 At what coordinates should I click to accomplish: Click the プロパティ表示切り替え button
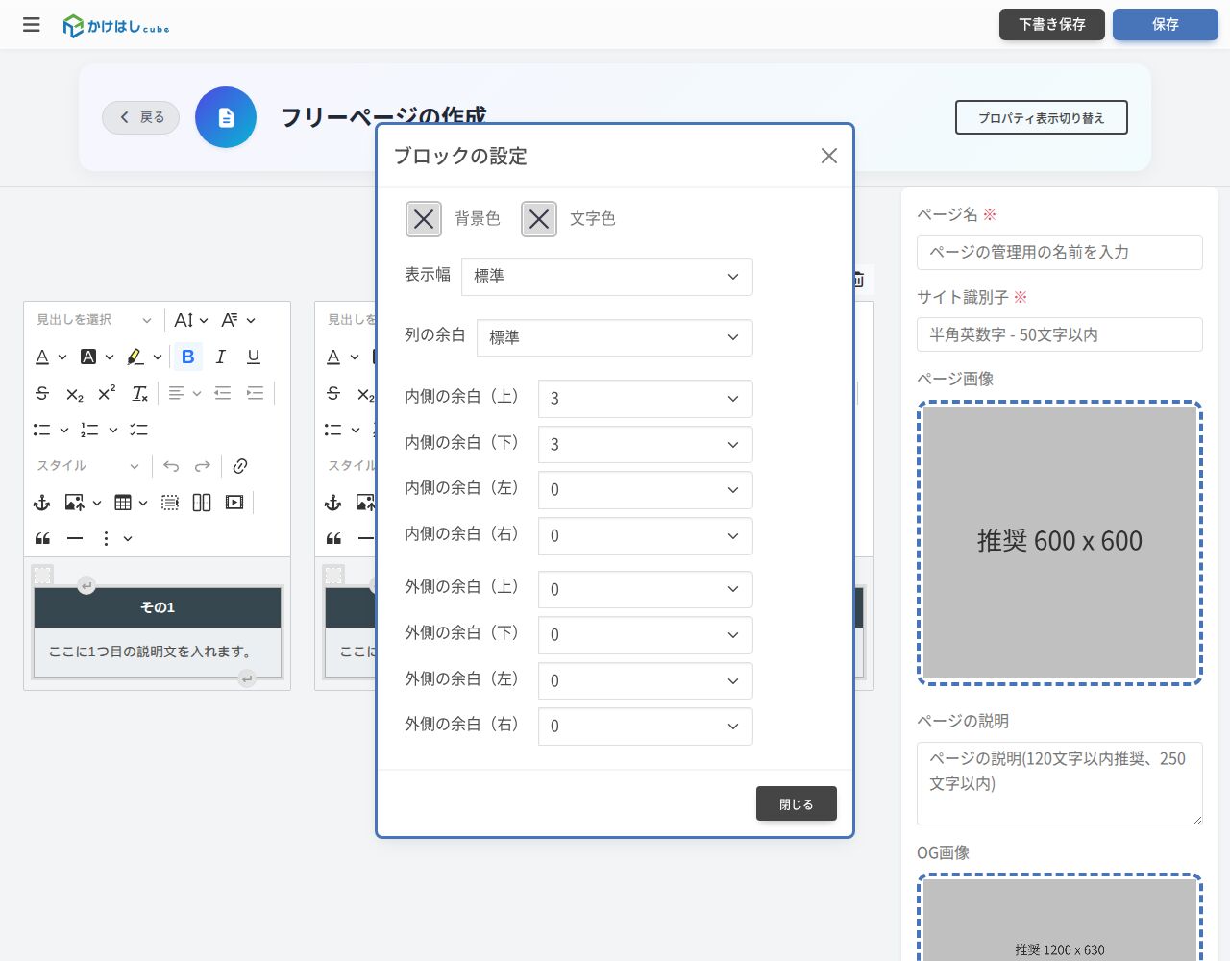point(1042,117)
